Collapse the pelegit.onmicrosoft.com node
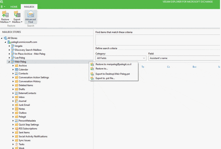221x149 pixels. point(5,42)
